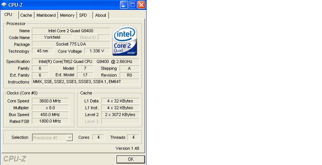Click the CPU-Z title bar icon
The image size is (322, 165).
[4, 5]
